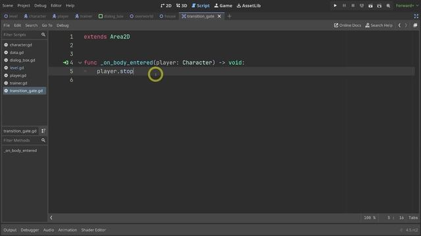Open the Output bottom panel
The width and height of the screenshot is (421, 236).
point(10,230)
